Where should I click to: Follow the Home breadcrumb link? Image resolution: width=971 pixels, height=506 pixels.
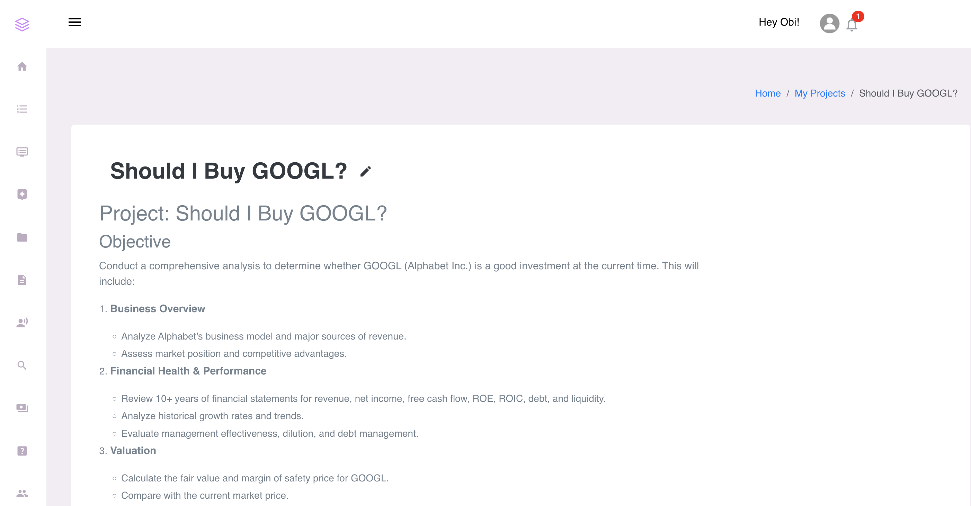(x=767, y=93)
